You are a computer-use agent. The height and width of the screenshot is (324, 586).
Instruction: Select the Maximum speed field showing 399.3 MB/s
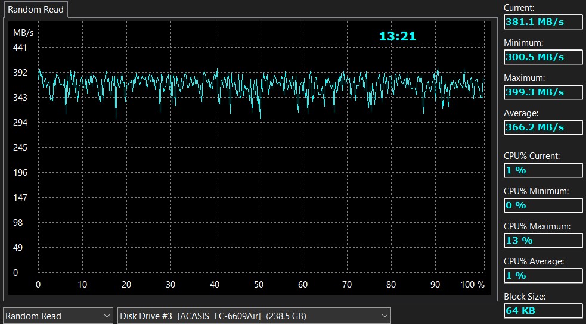(x=542, y=92)
